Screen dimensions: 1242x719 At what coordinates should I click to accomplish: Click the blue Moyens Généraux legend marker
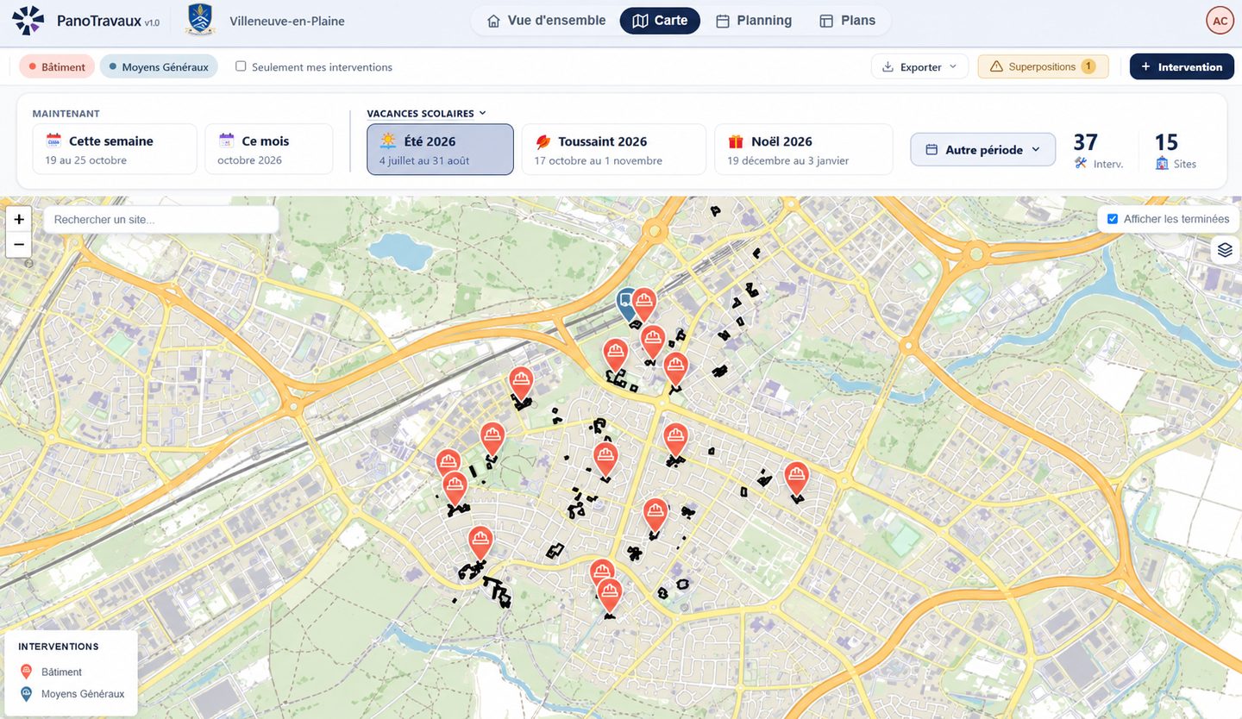[x=26, y=694]
